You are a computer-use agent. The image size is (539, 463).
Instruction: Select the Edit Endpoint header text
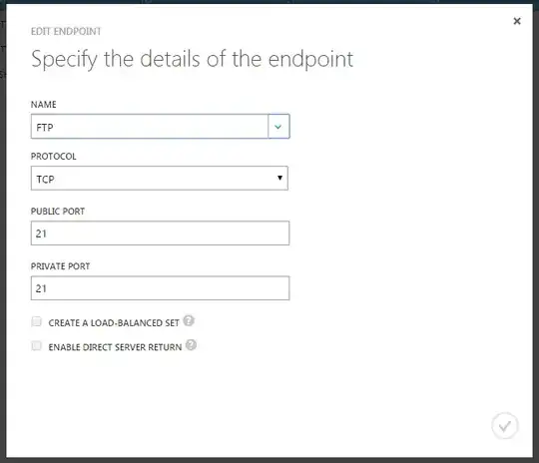tap(66, 31)
